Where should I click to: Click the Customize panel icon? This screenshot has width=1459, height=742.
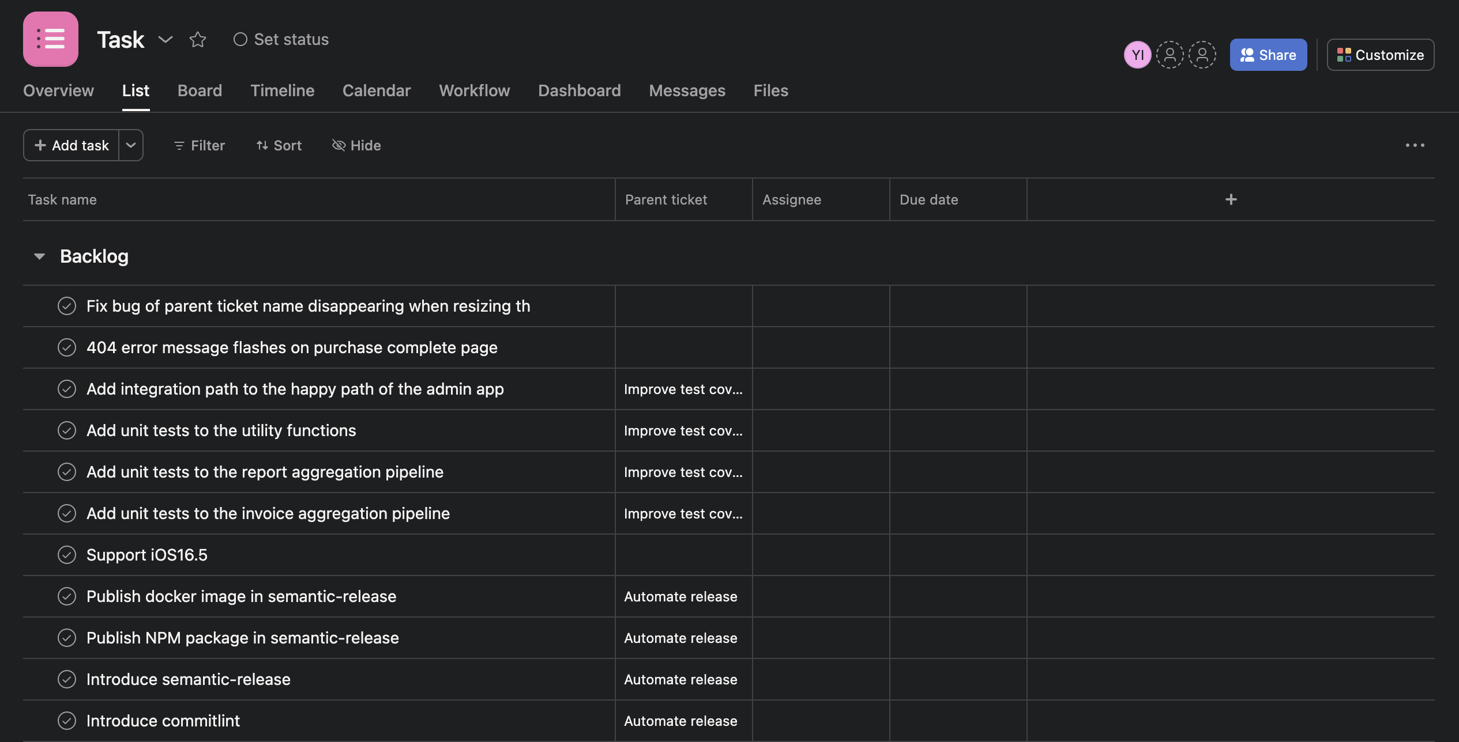point(1345,55)
